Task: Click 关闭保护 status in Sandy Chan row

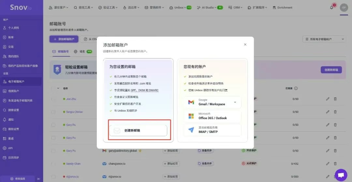Action: click(x=249, y=164)
